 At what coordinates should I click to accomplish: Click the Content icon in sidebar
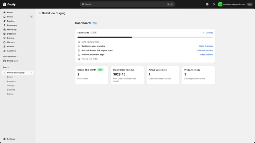pyautogui.click(x=4, y=38)
